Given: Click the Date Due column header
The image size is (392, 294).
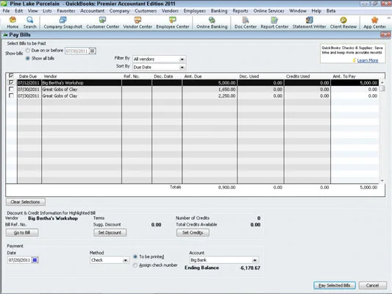Looking at the screenshot, I should (x=28, y=76).
